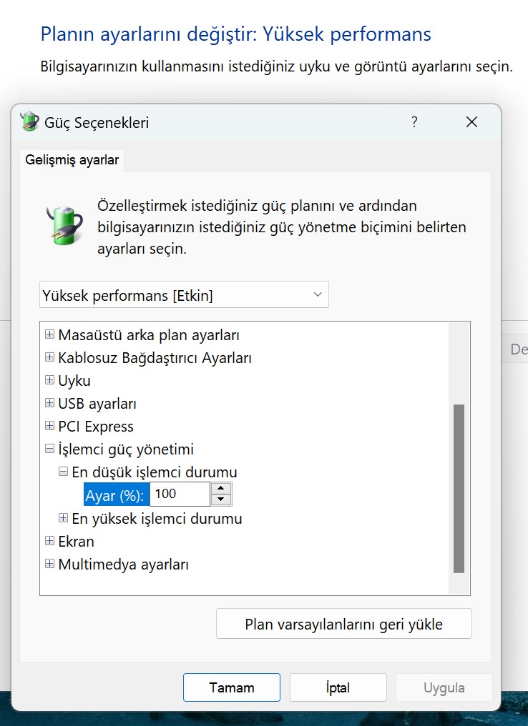
Task: Expand the USB ayarları node
Action: (49, 403)
